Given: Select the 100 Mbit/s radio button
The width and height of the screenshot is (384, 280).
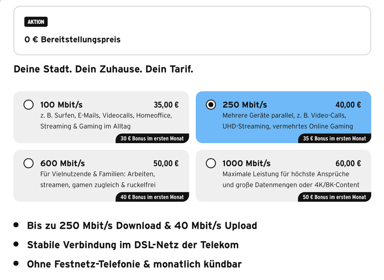Looking at the screenshot, I should click(x=29, y=105).
